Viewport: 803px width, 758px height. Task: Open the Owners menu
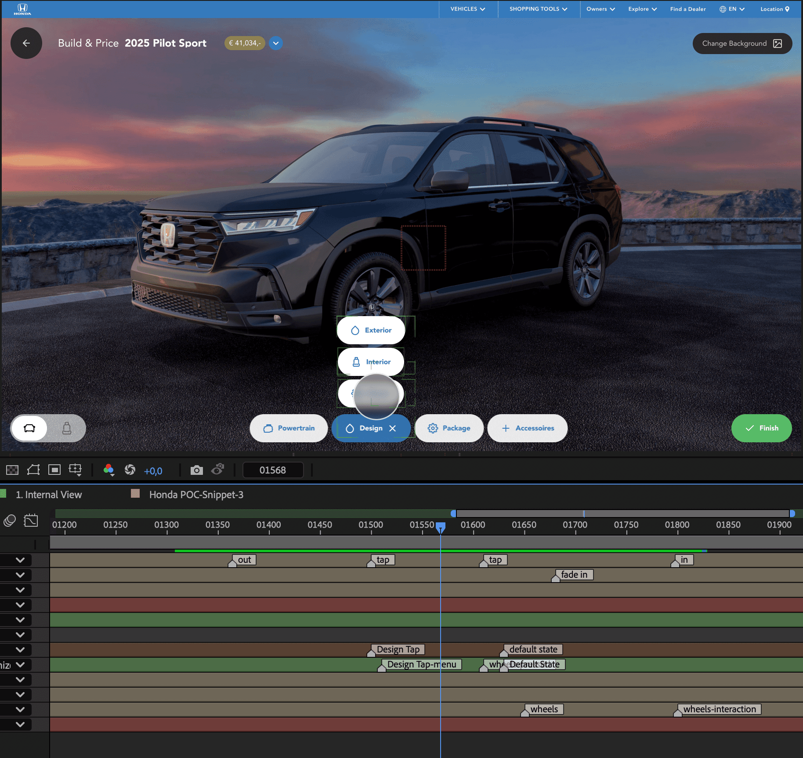[x=600, y=9]
